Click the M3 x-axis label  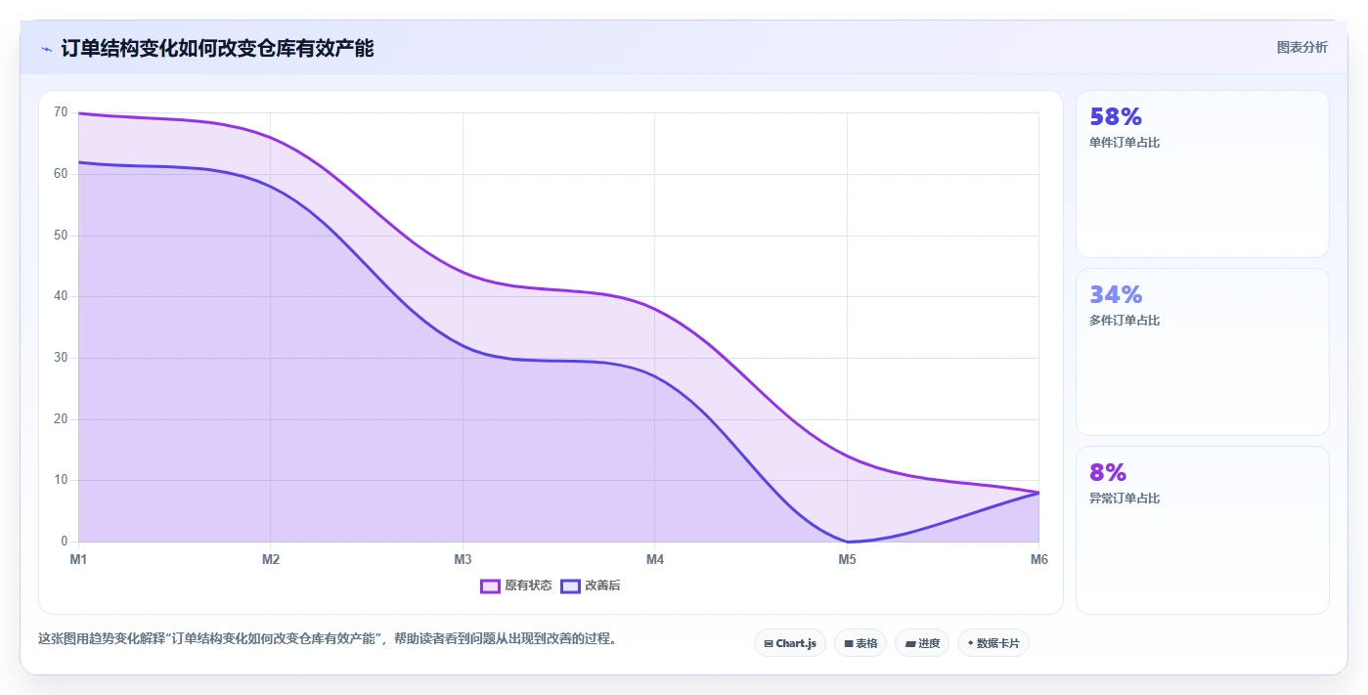click(x=463, y=559)
